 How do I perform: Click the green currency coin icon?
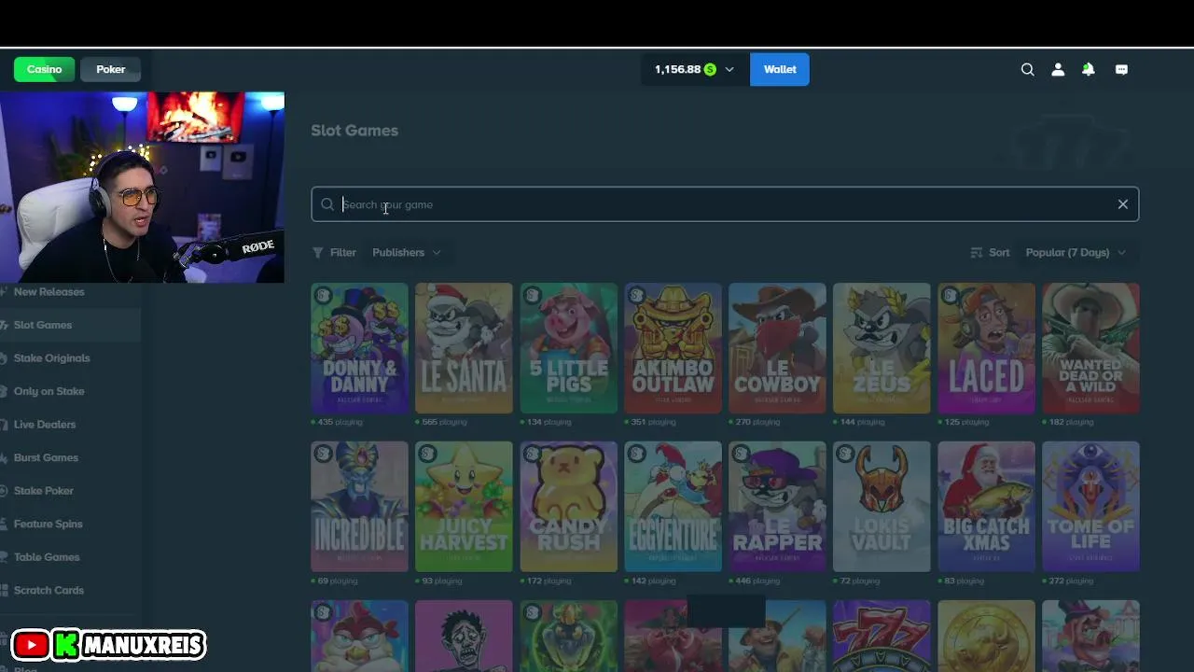(710, 69)
